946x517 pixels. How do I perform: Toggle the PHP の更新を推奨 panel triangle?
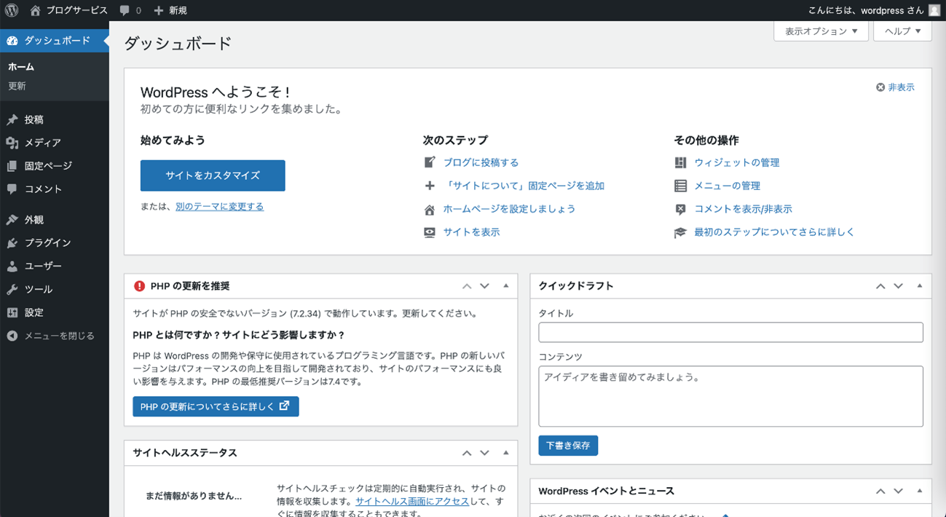[505, 286]
